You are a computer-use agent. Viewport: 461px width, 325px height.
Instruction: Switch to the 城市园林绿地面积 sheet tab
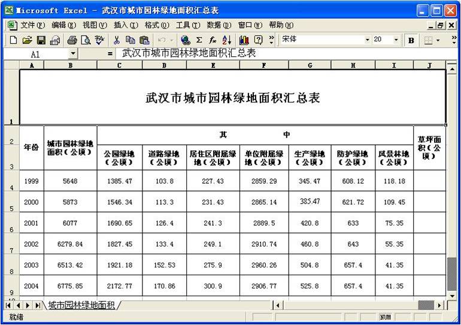click(x=81, y=305)
